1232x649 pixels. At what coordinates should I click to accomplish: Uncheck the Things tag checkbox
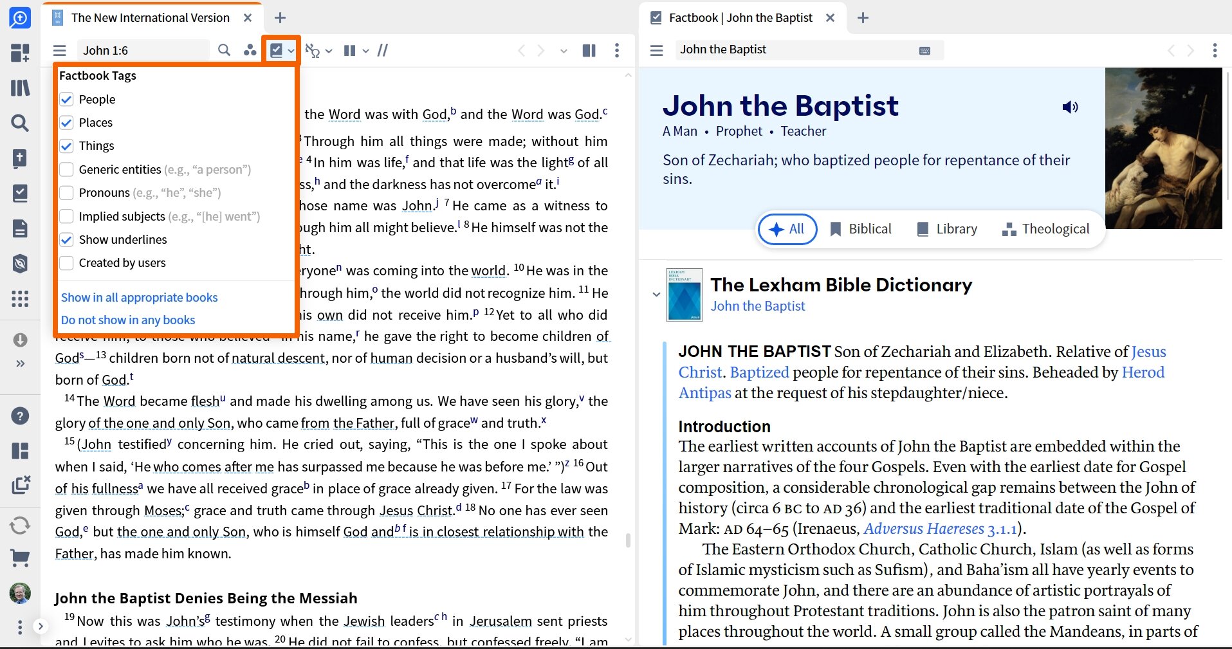(67, 146)
